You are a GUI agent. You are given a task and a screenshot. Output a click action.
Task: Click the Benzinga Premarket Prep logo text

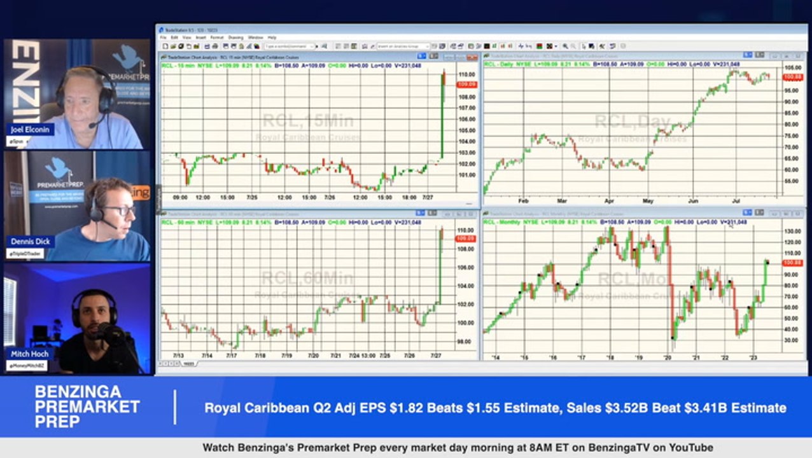tap(87, 406)
